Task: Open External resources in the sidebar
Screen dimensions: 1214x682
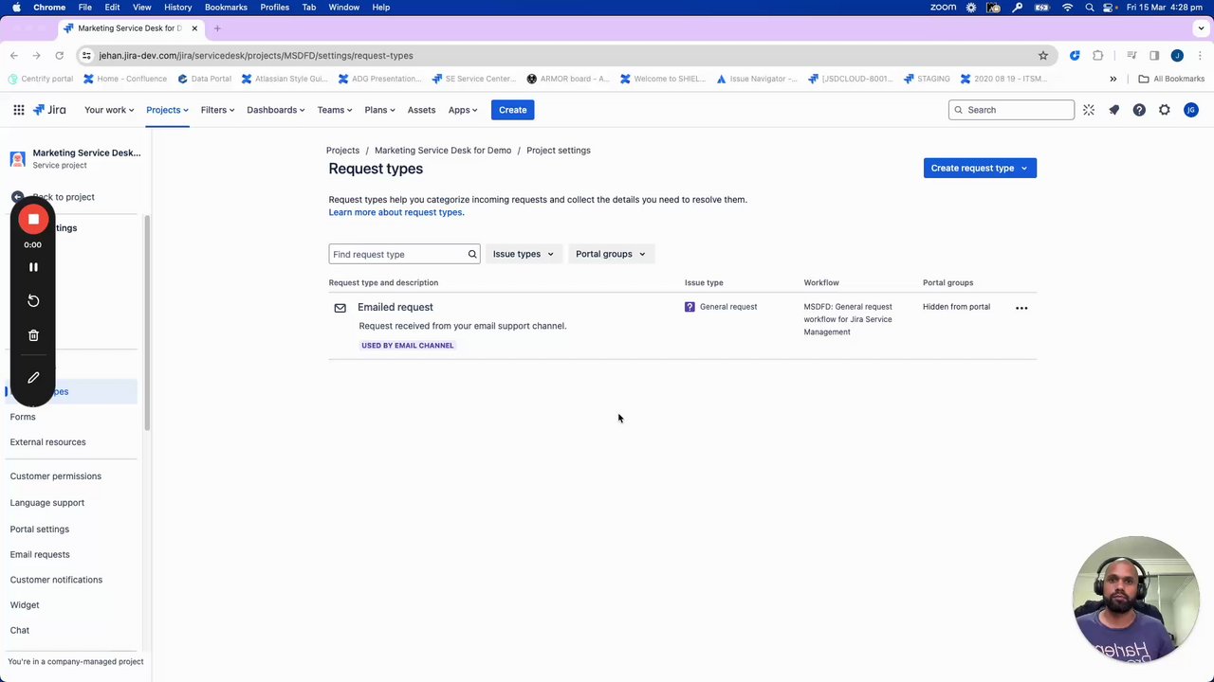Action: [47, 442]
